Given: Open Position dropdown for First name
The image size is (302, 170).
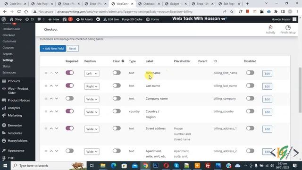Looking at the screenshot, I should (92, 74).
